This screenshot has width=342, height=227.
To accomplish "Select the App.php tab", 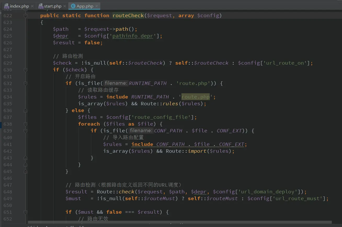I will [x=84, y=6].
